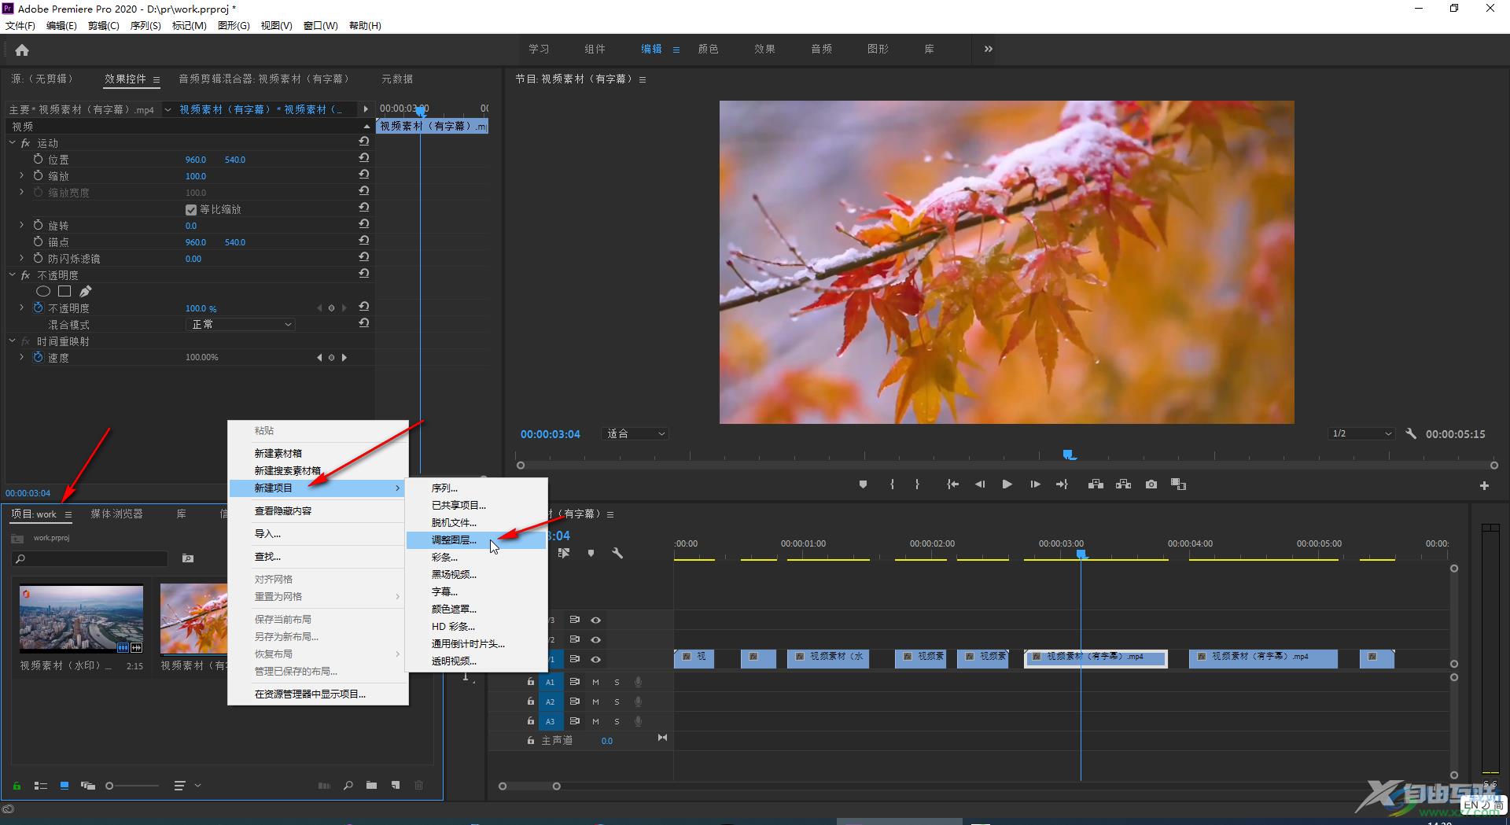Select the 视频素材（水印） thumbnail
Image resolution: width=1510 pixels, height=825 pixels.
click(82, 619)
